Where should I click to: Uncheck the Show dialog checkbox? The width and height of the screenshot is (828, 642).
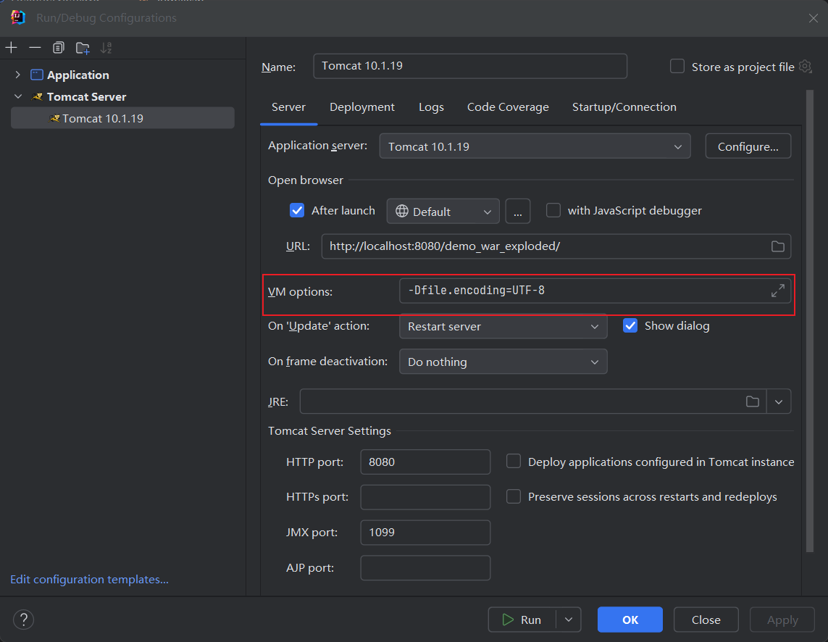pyautogui.click(x=630, y=325)
